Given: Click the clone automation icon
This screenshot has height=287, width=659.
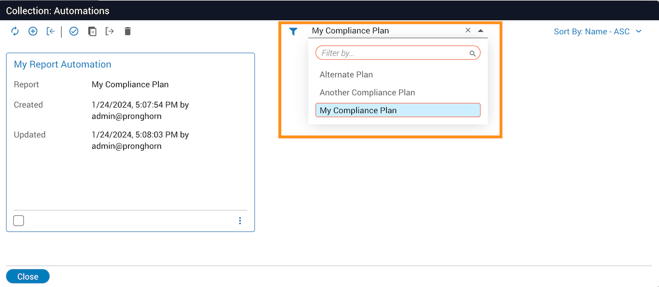Looking at the screenshot, I should click(92, 31).
